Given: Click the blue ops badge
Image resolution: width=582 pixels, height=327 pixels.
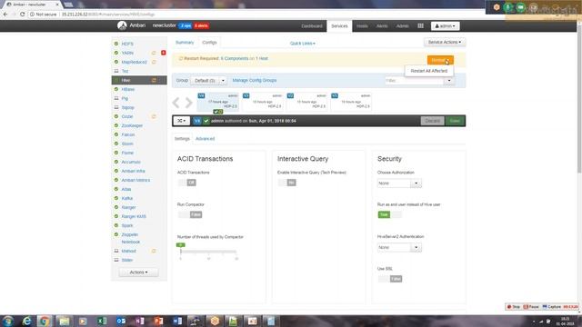Looking at the screenshot, I should (x=185, y=25).
